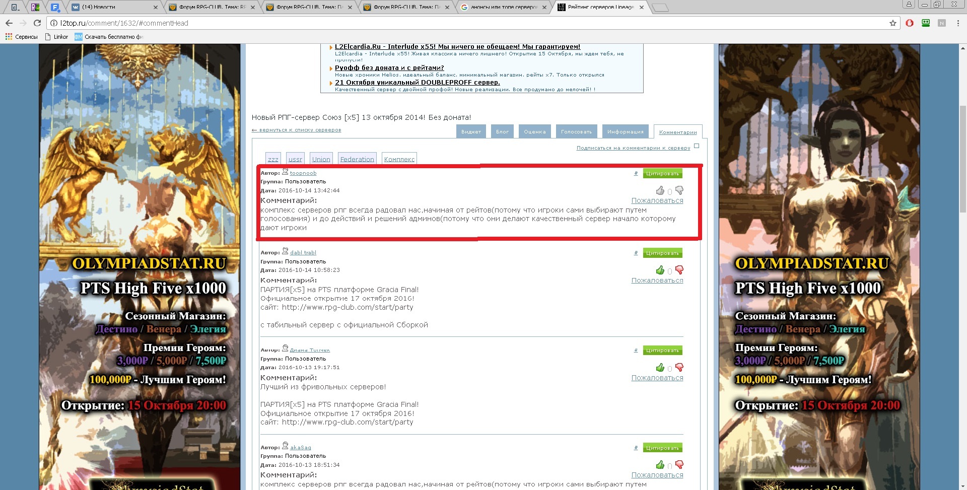
Task: Open the 21 Октября DOUBLEPROFF ad link
Action: coord(418,82)
